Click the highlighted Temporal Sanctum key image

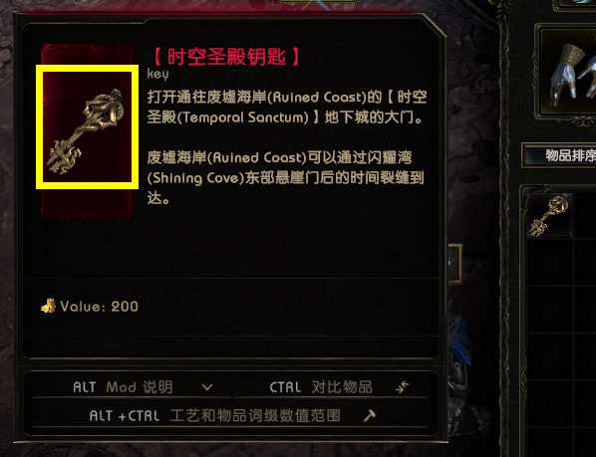87,126
